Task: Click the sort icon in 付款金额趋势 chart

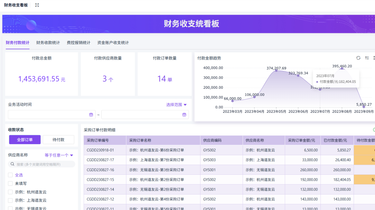Action: [x=367, y=58]
